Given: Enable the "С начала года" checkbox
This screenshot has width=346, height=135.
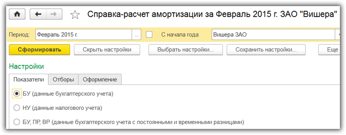Looking at the screenshot, I should point(149,35).
